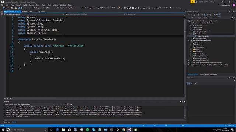Open the Build menu
Screen dimensions: 236x132
(25, 5)
